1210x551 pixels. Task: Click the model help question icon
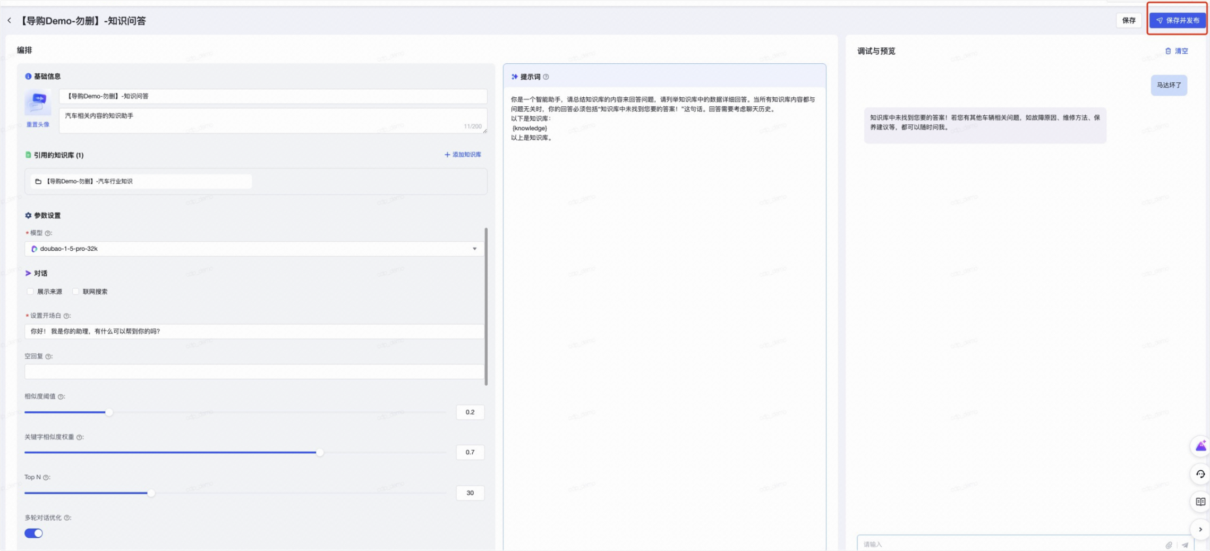pos(48,233)
